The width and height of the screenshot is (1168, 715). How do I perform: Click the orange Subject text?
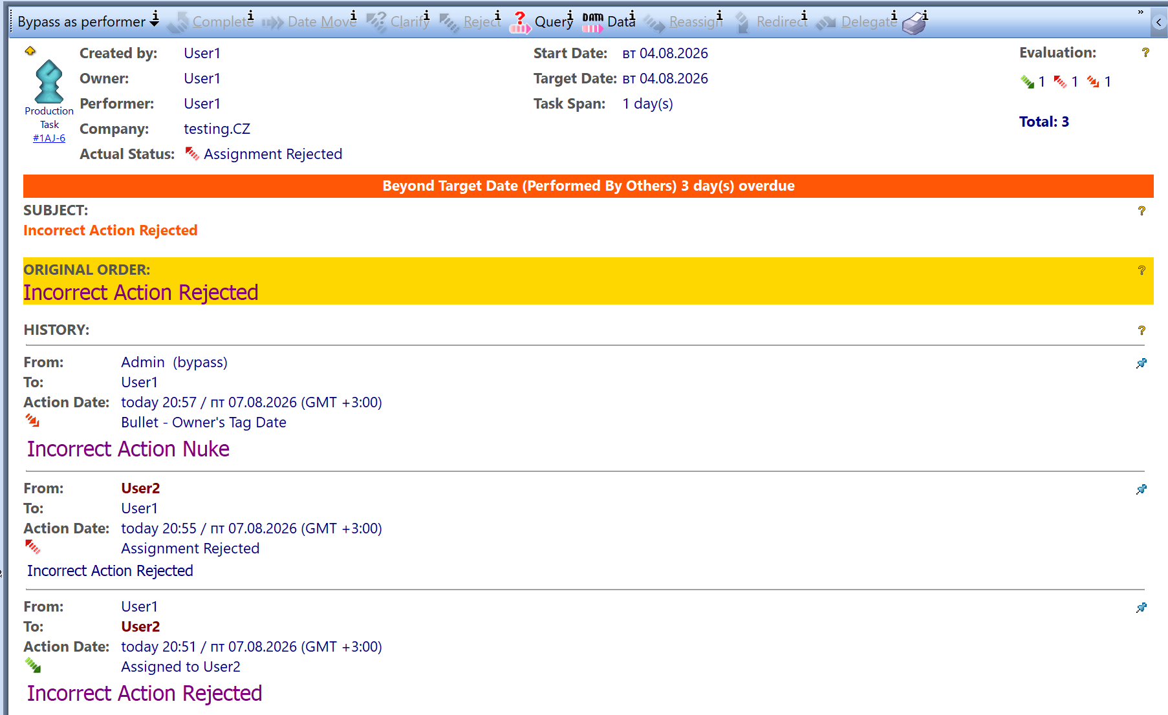point(111,230)
